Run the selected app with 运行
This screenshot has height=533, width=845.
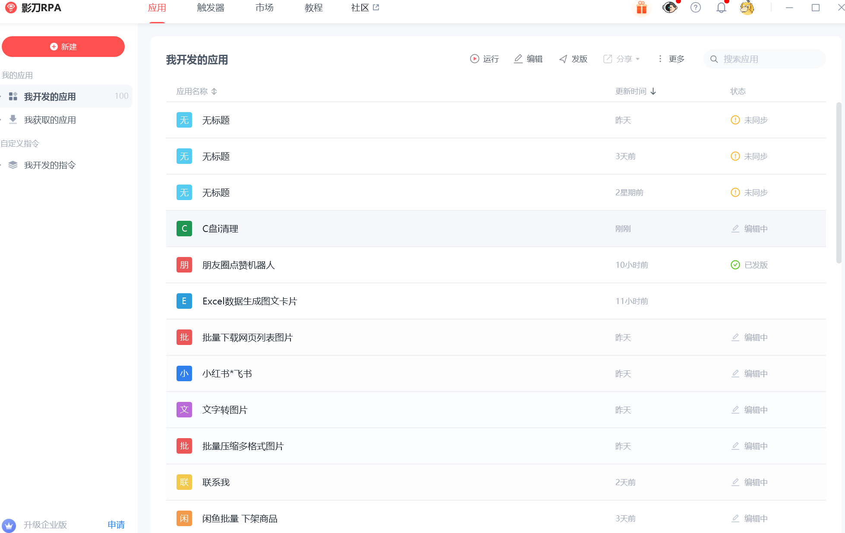(x=484, y=59)
